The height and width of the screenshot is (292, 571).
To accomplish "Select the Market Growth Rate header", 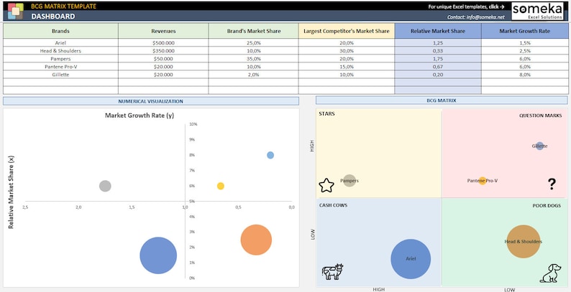I will tap(525, 31).
